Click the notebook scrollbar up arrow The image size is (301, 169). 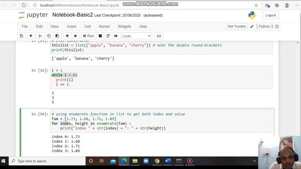click(298, 43)
